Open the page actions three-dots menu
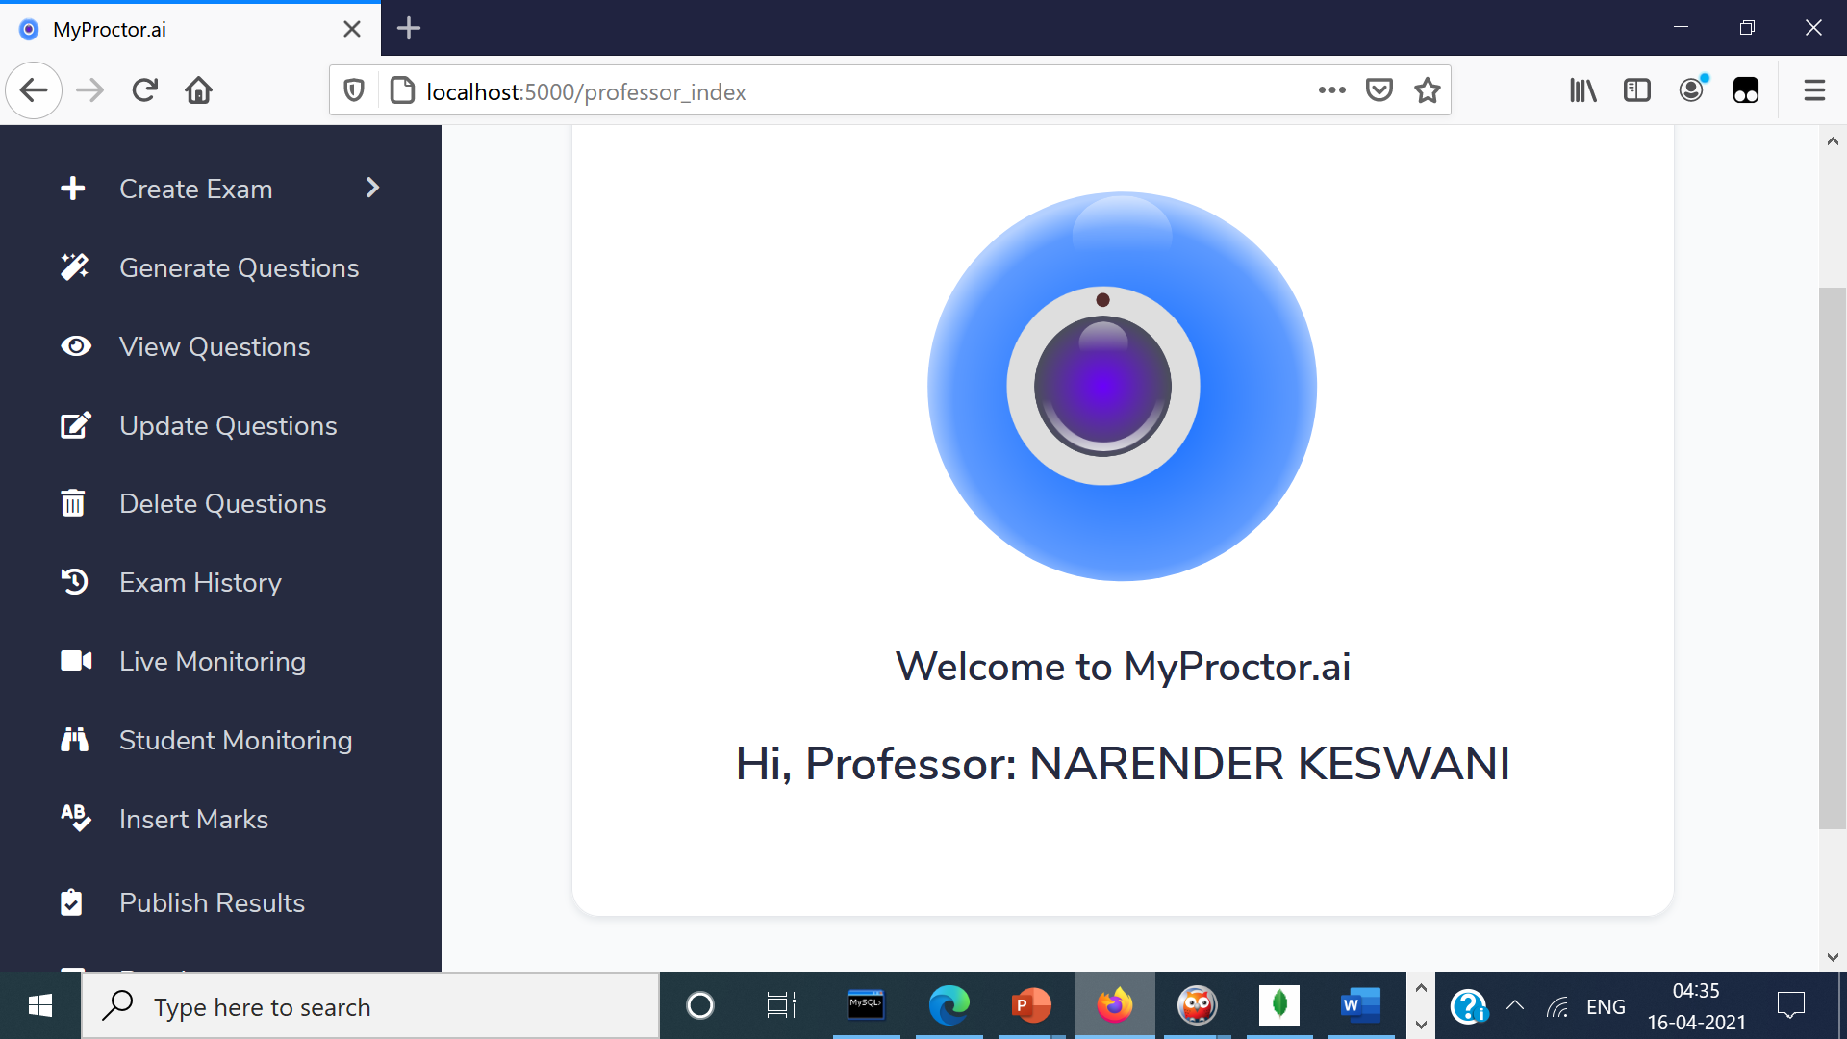The image size is (1847, 1039). pyautogui.click(x=1331, y=90)
